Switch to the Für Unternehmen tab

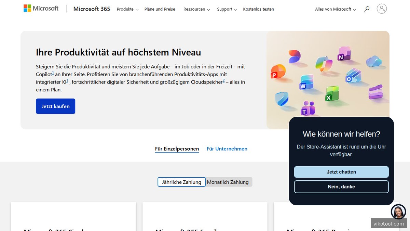tap(227, 149)
